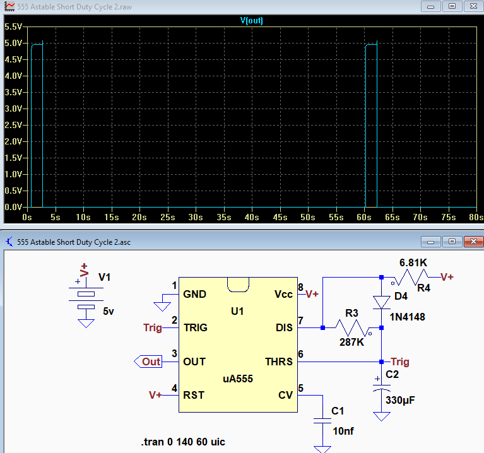
Task: Click the 0.0V tick on vertical axis
Action: 13,207
